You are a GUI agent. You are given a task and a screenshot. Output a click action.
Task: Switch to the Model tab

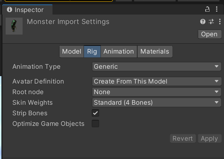[x=72, y=51]
